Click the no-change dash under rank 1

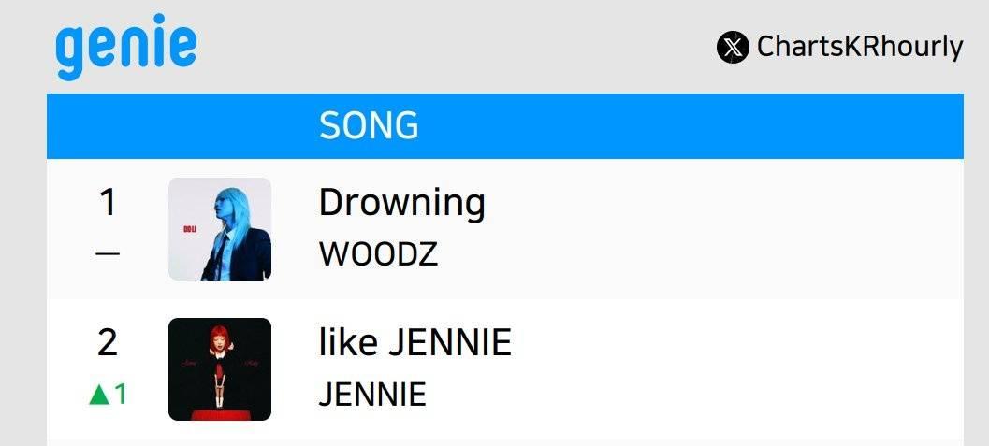point(108,254)
